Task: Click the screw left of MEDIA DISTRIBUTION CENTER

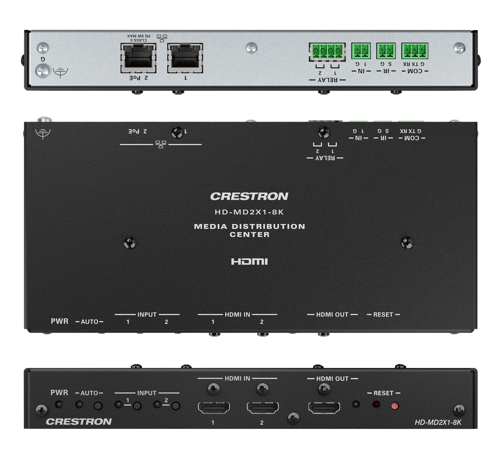Action: 130,242
